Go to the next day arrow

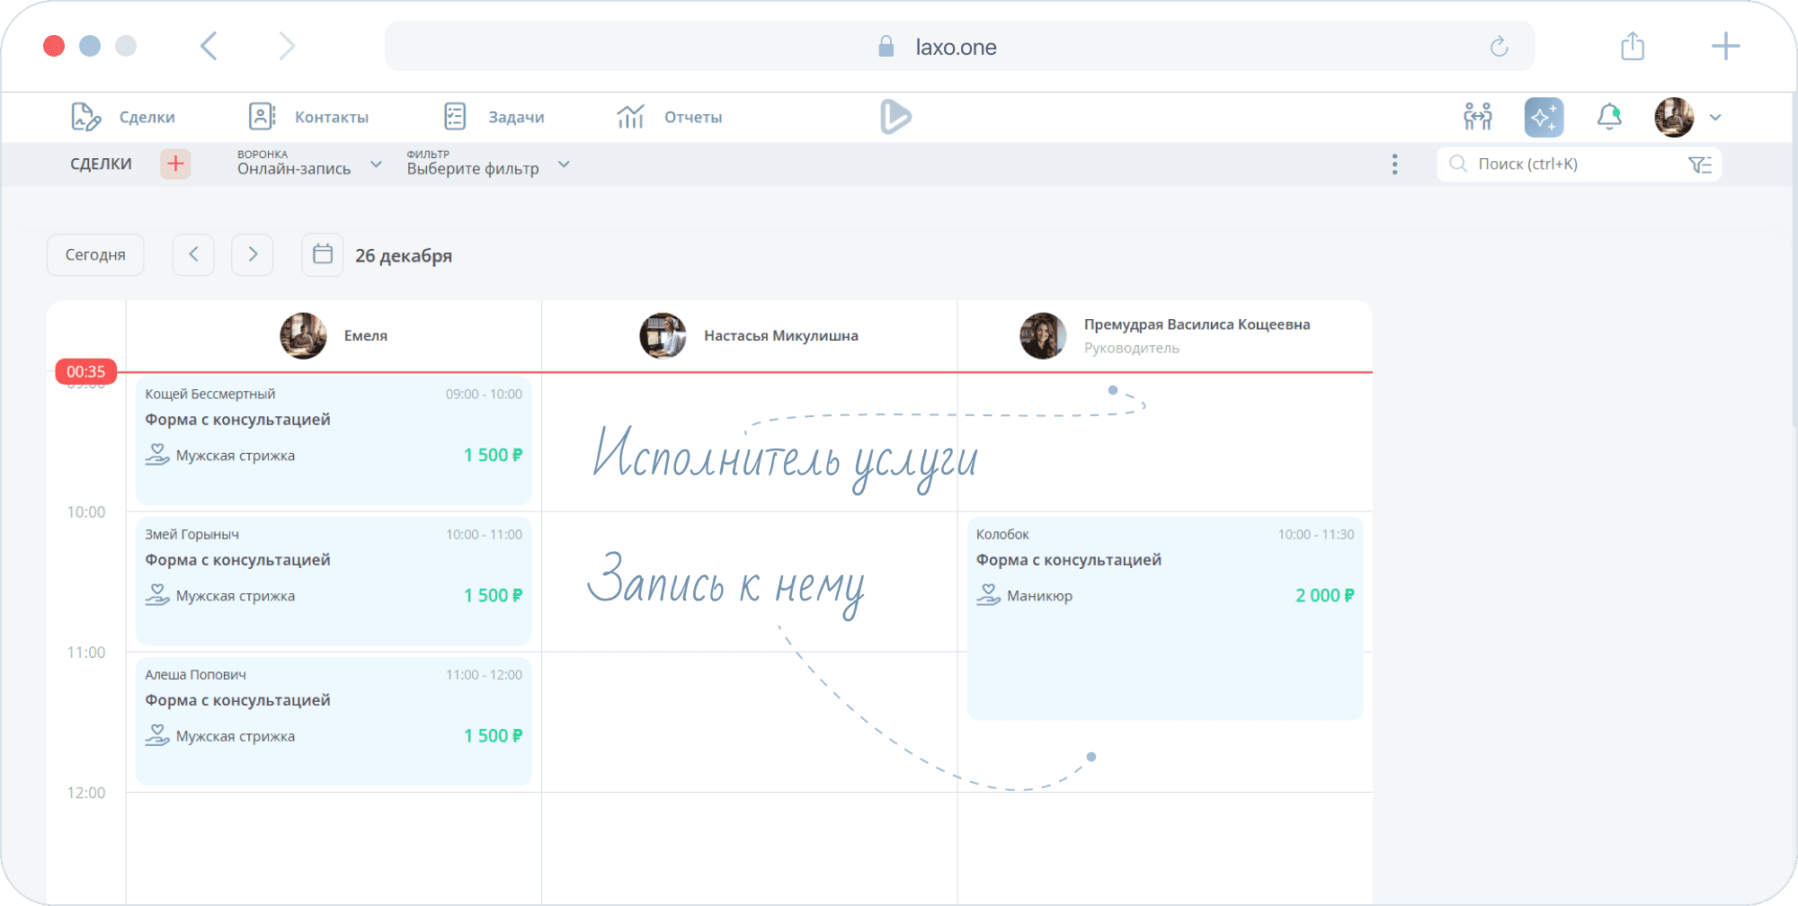coord(253,255)
